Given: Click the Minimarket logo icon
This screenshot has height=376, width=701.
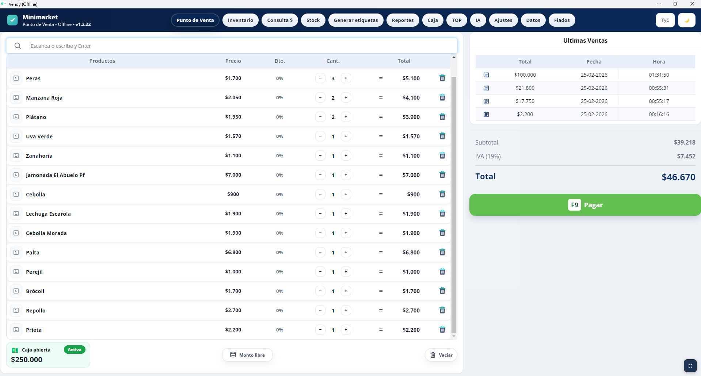Looking at the screenshot, I should [12, 20].
